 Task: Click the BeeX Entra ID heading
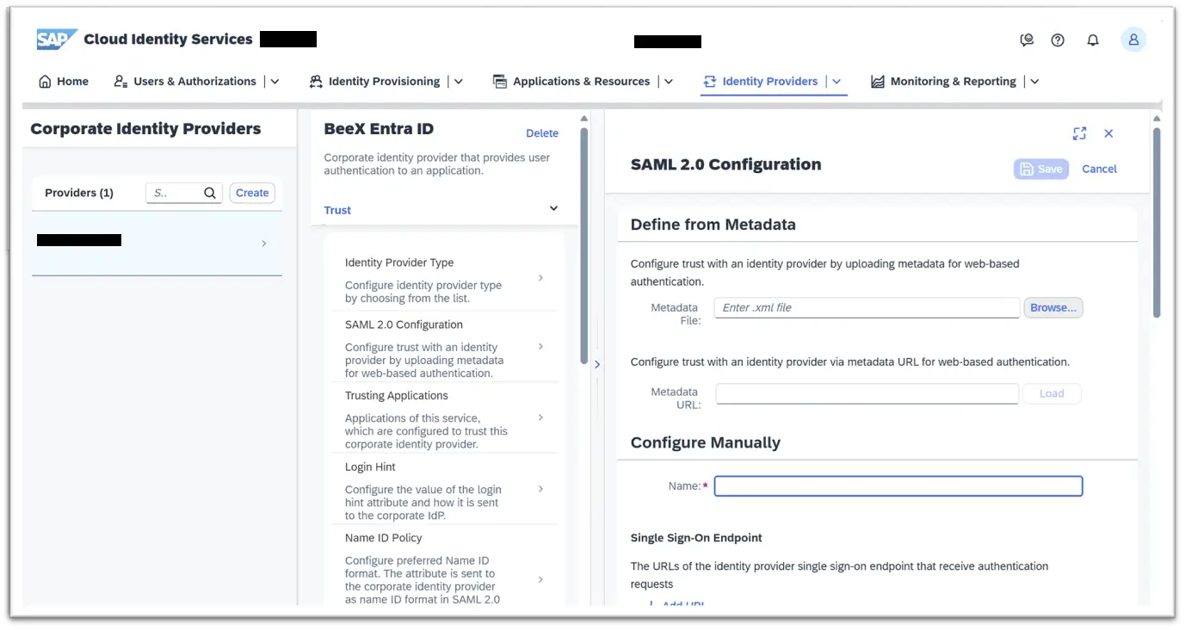[379, 129]
